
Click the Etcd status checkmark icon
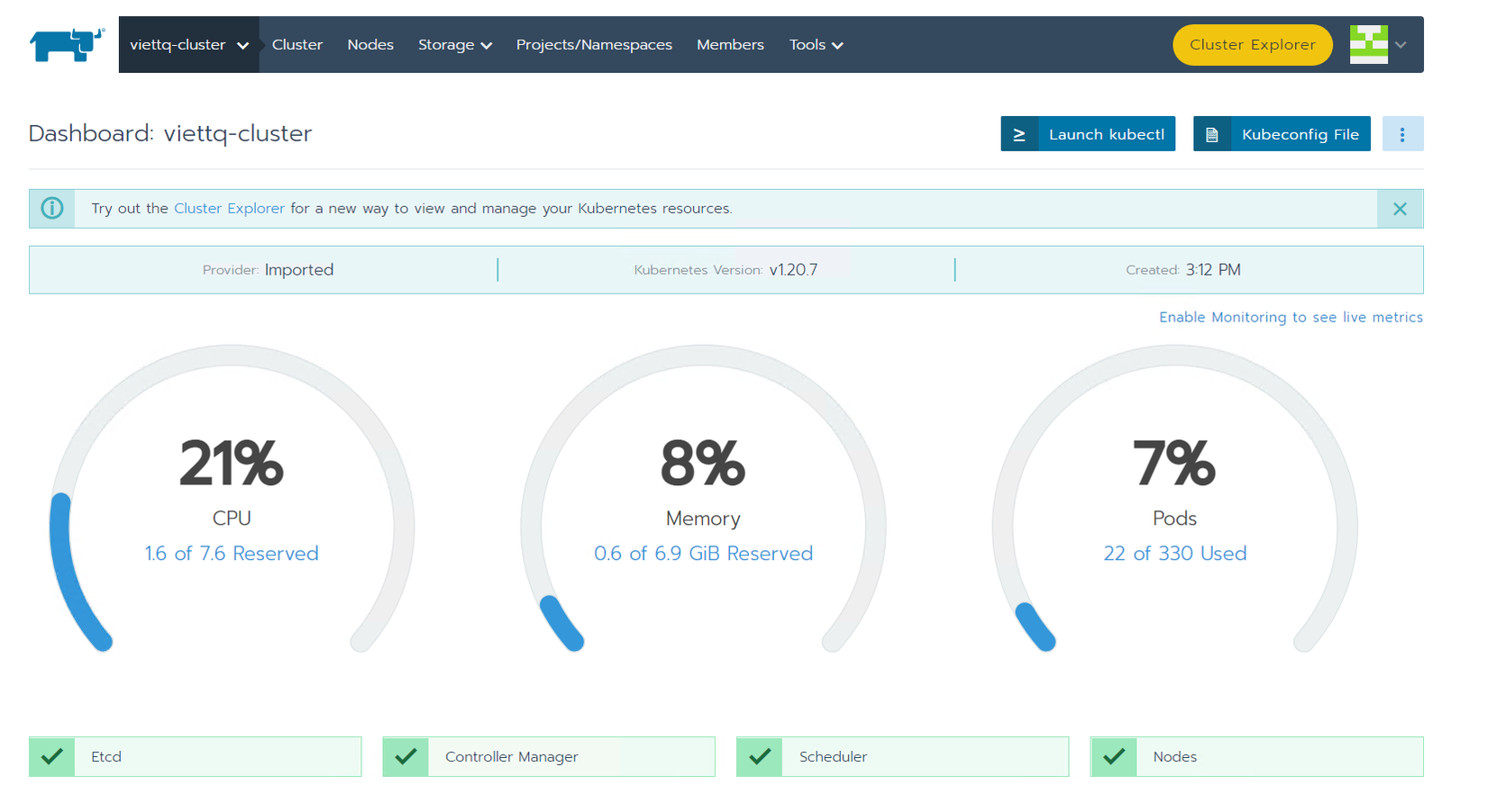pos(52,757)
